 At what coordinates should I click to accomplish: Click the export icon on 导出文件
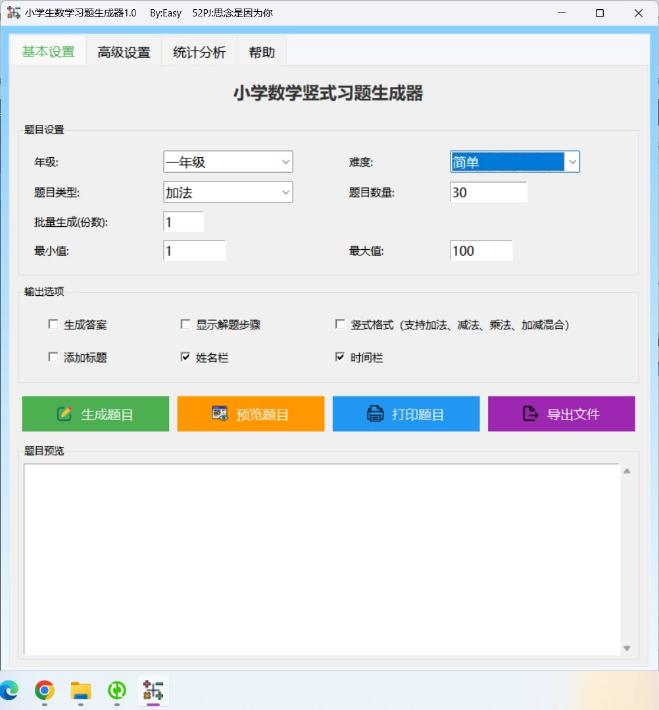tap(530, 414)
